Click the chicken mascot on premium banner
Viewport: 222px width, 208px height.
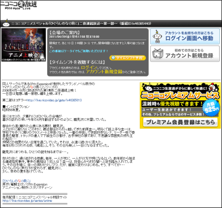point(212,88)
